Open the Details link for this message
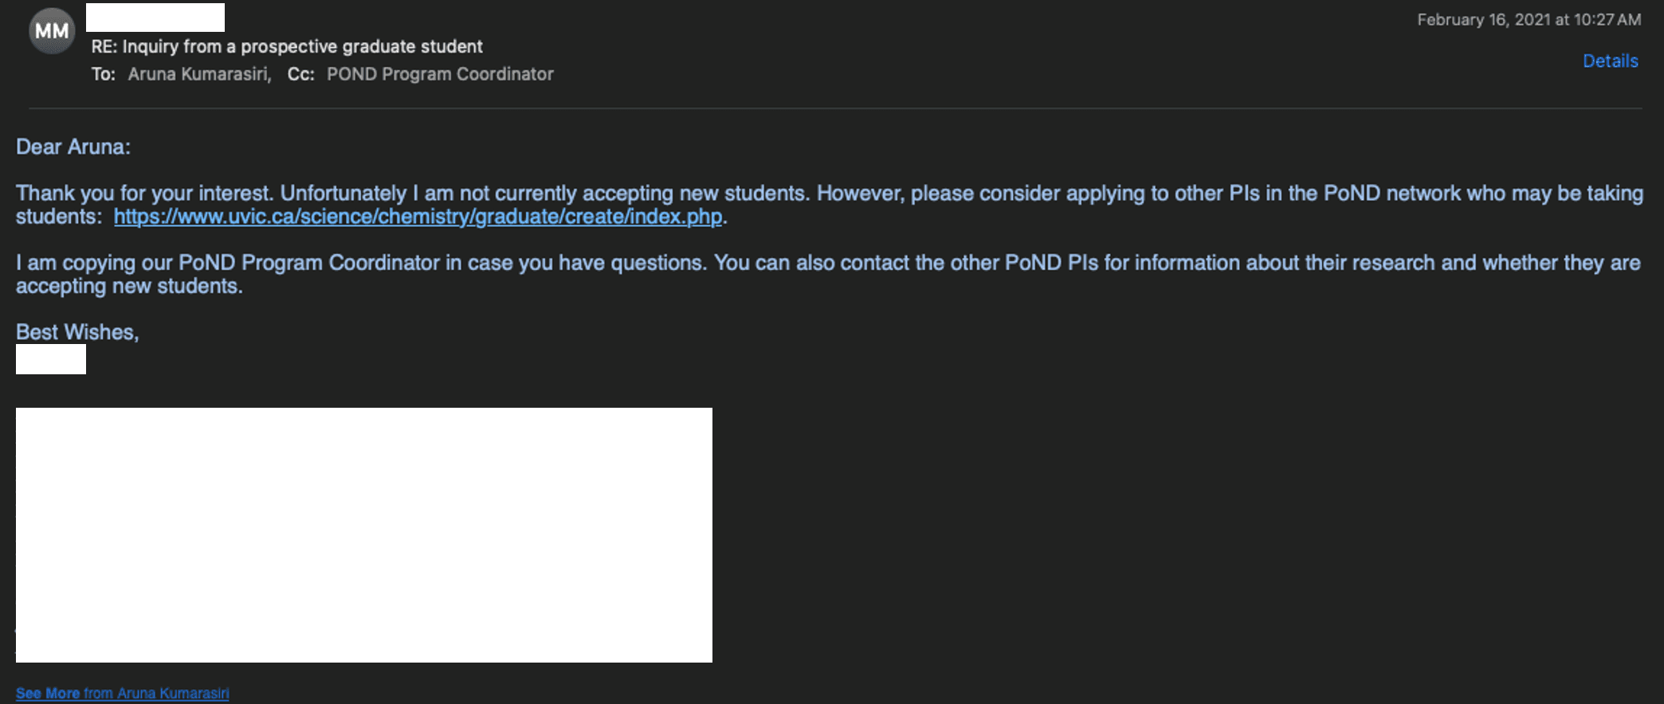Screen dimensions: 1664x704 tap(1610, 61)
